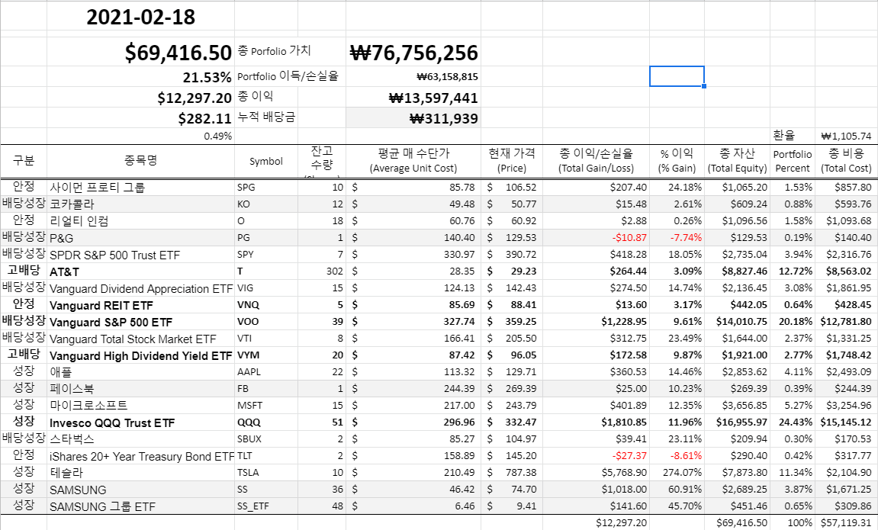This screenshot has height=530, width=878.
Task: Select the SBUX symbol cell
Action: point(266,438)
